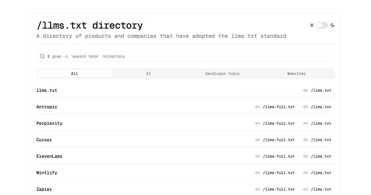The height and width of the screenshot is (195, 371).
Task: Click ElevenLabs llms.txt link icon
Action: click(305, 156)
